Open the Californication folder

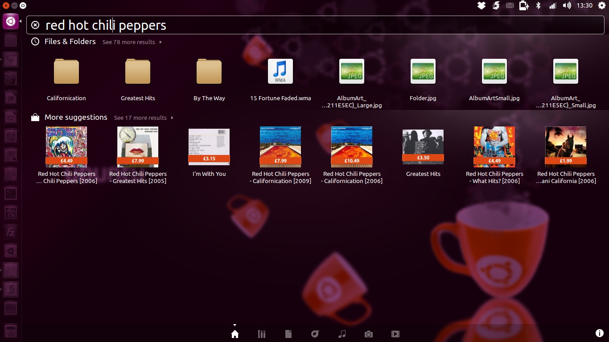coord(66,72)
